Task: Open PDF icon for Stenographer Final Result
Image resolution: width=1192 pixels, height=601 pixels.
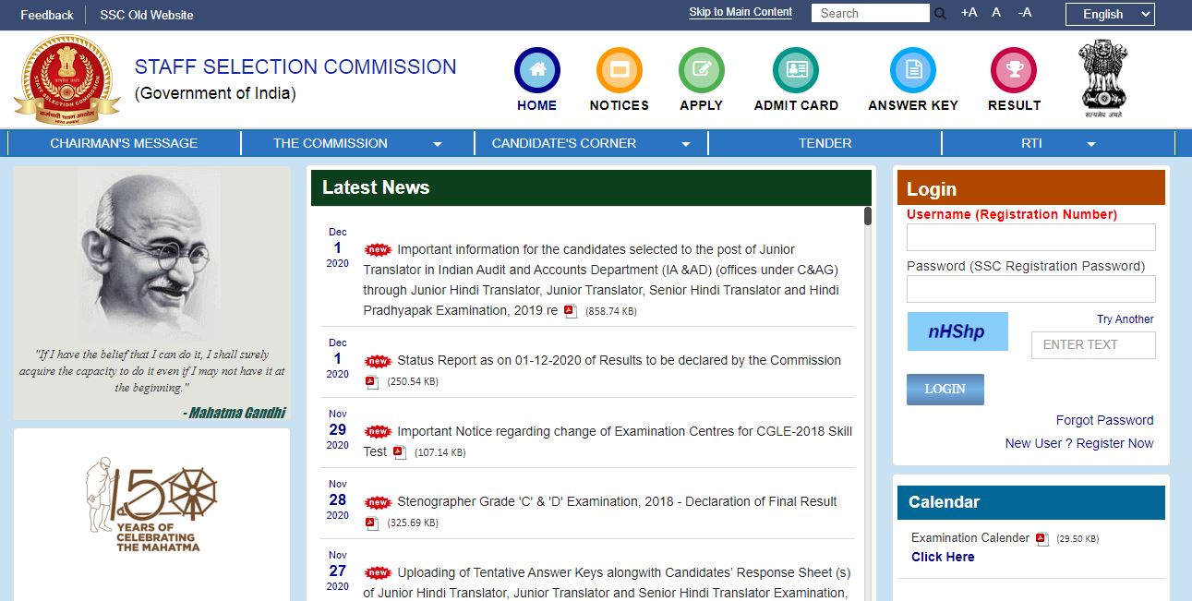Action: click(372, 523)
